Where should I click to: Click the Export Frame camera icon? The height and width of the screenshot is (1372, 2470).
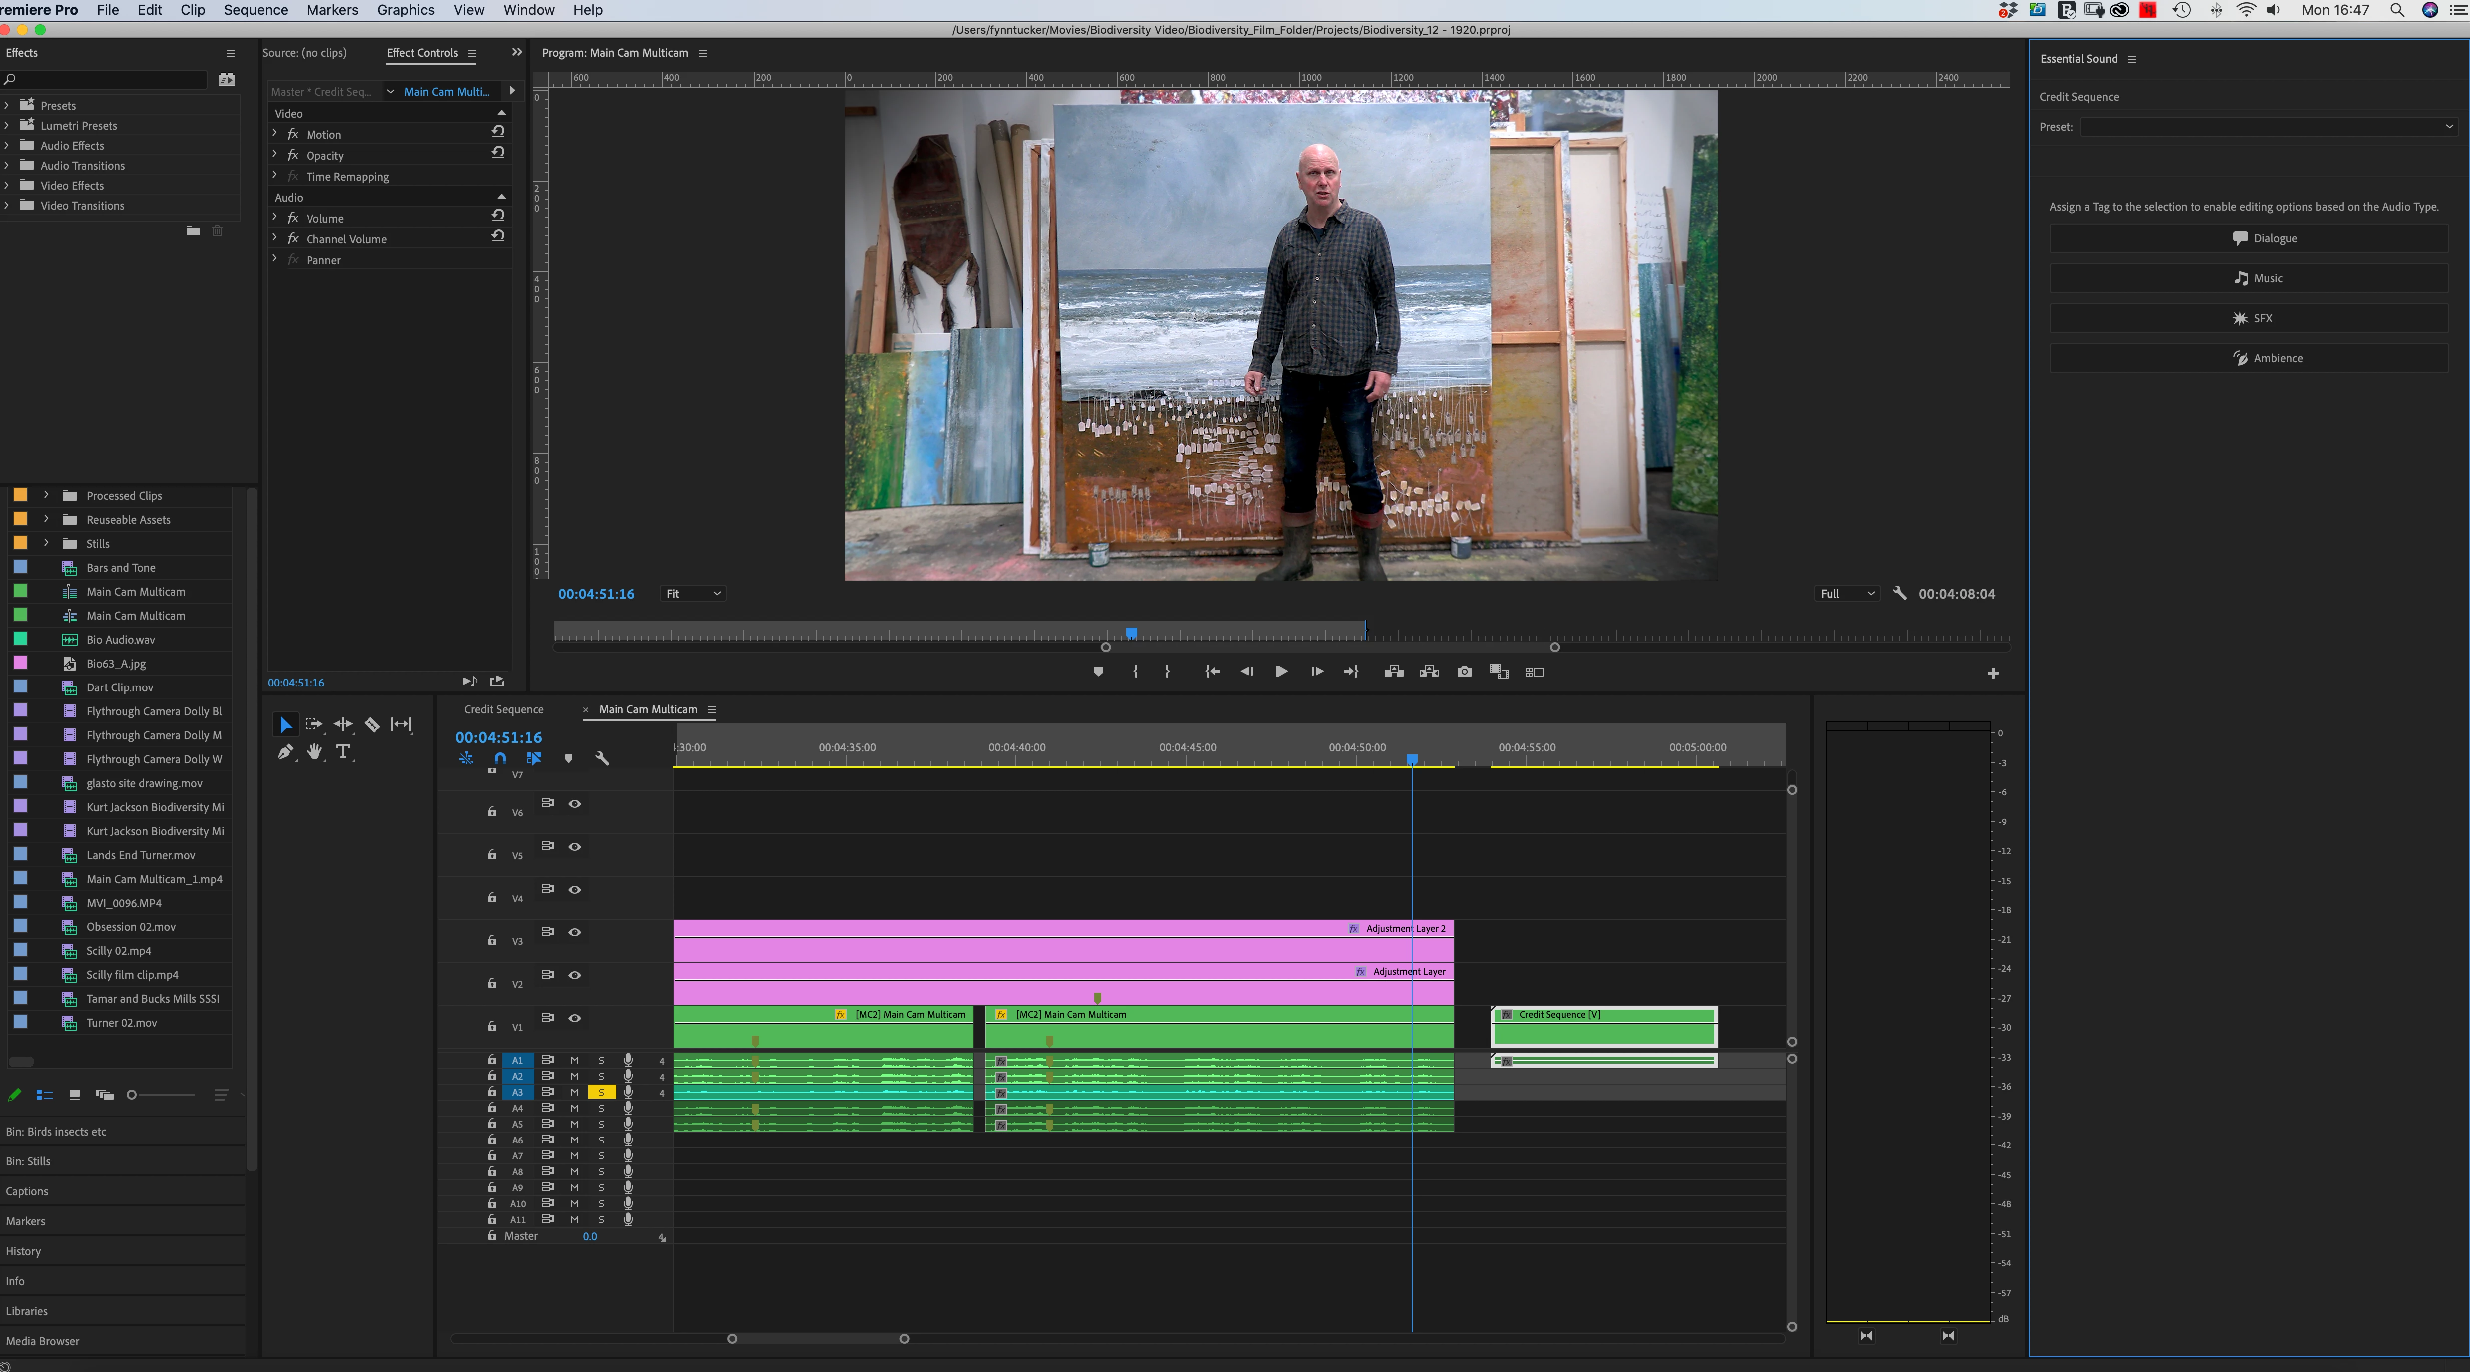(x=1463, y=672)
